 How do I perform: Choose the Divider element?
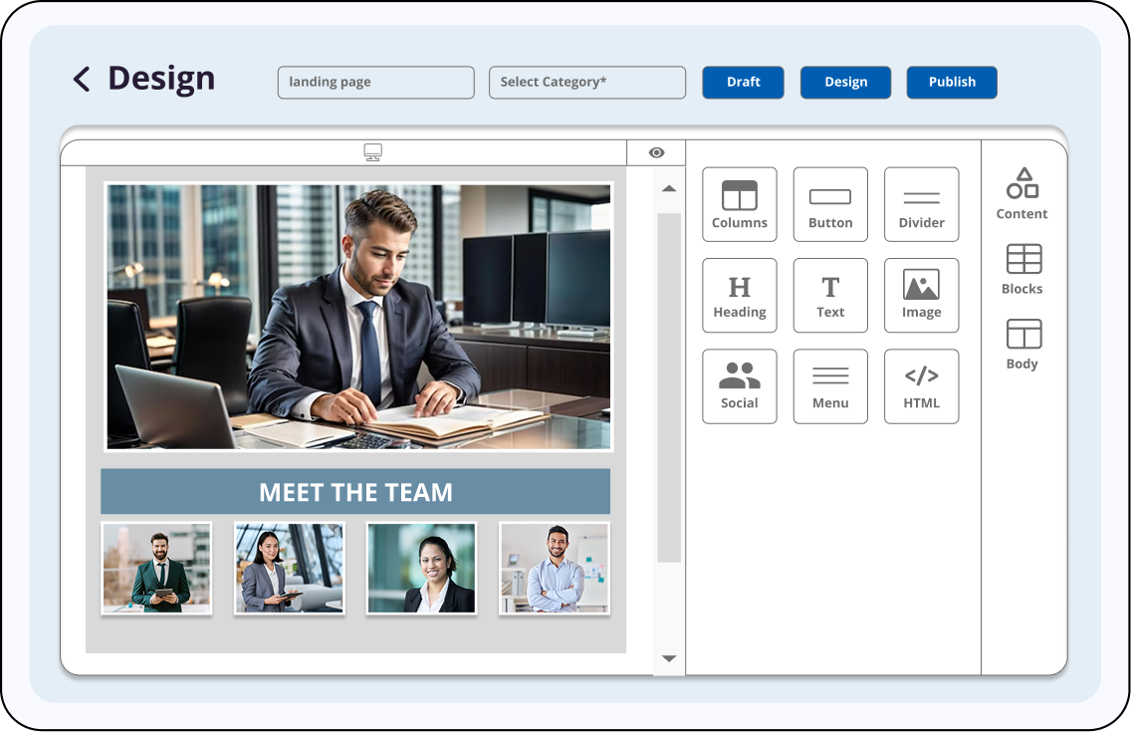click(x=921, y=204)
